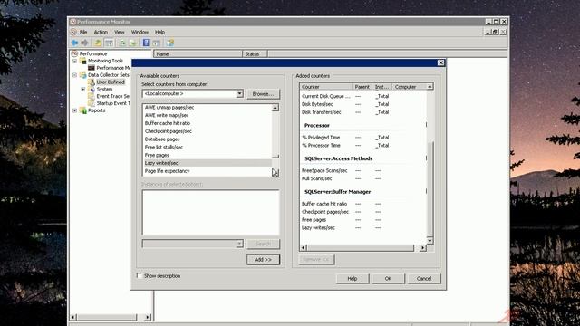The image size is (580, 326).
Task: Click the Data Collector Sets icon
Action: (x=83, y=75)
